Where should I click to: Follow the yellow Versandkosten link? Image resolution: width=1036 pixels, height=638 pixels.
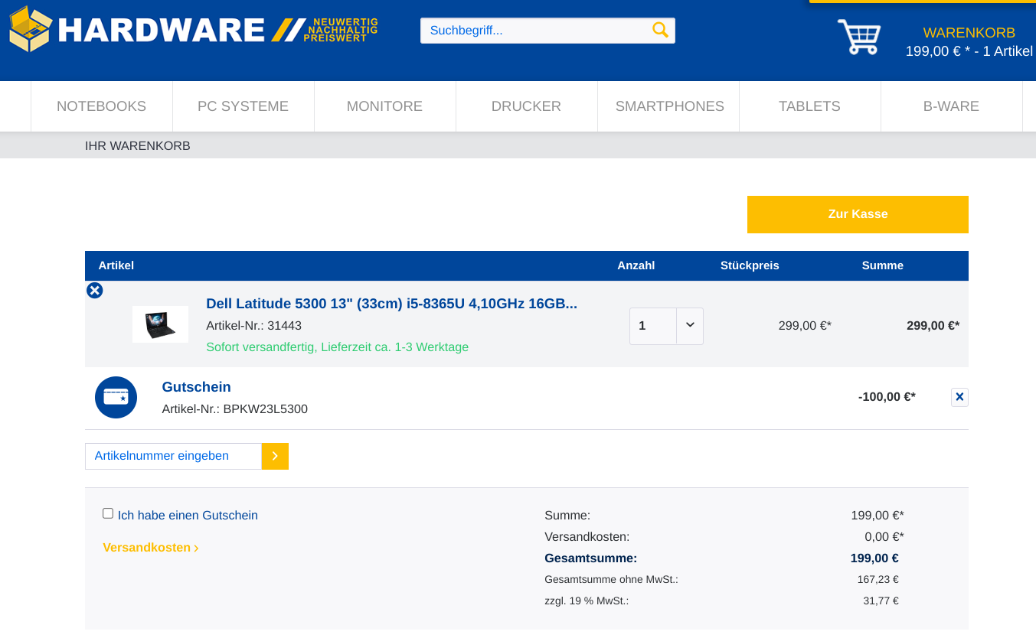tap(151, 548)
